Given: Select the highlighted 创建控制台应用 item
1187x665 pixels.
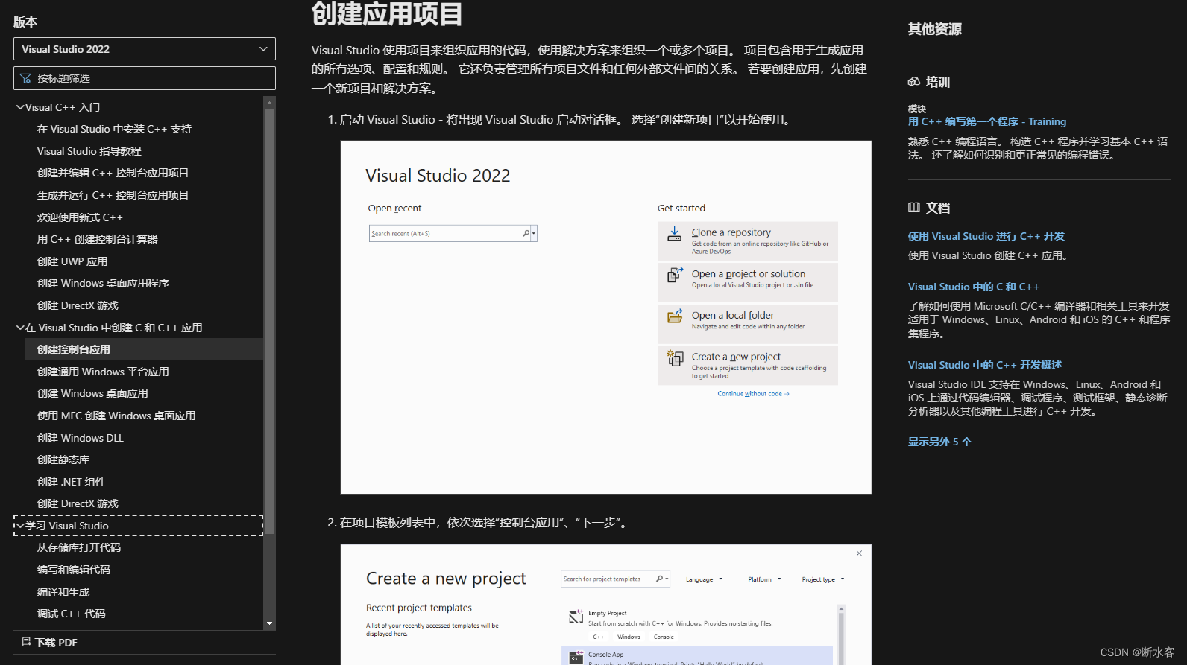Looking at the screenshot, I should (144, 349).
